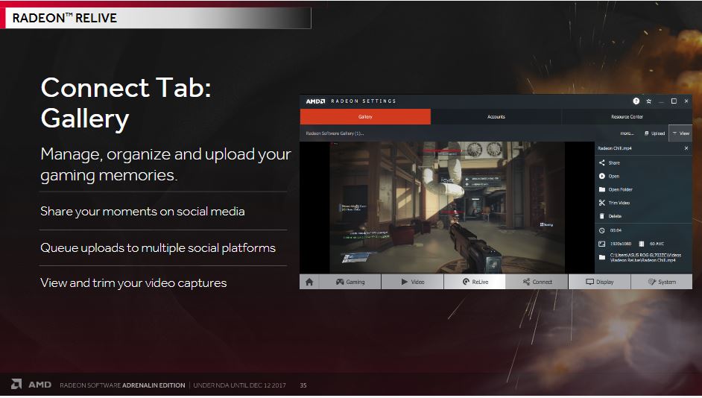The height and width of the screenshot is (398, 702).
Task: Close the Radeon Settings window
Action: coord(686,101)
